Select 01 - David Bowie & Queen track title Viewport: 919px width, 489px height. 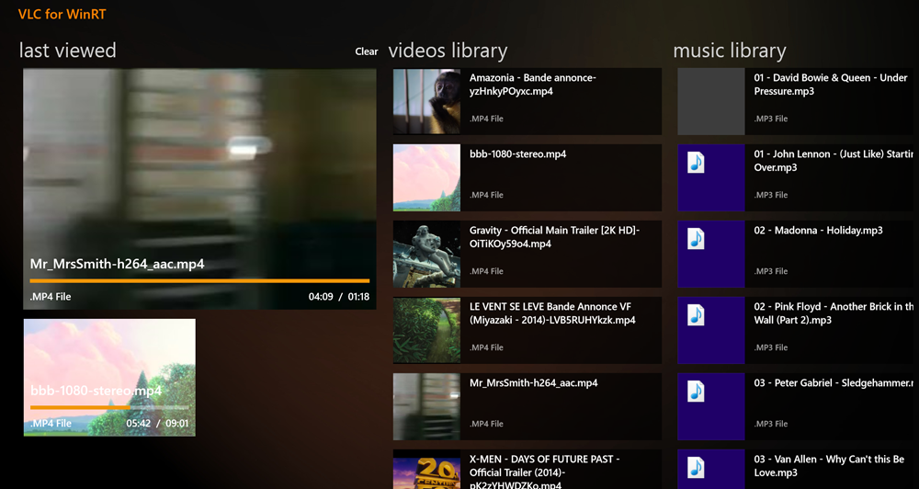pos(831,85)
